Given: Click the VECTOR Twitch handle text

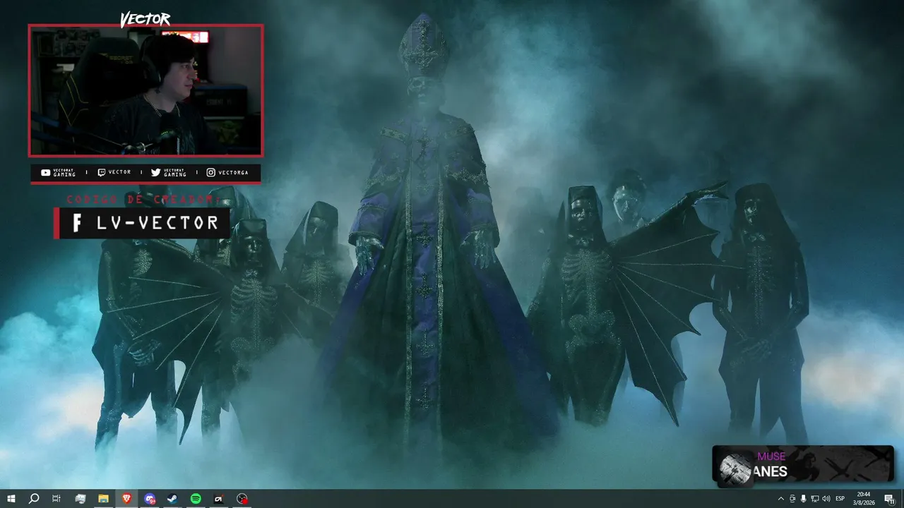Looking at the screenshot, I should pos(120,172).
